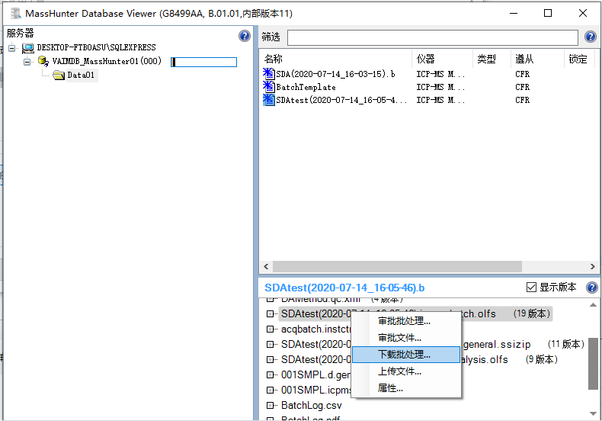Select the Data01 folder icon

(x=59, y=75)
